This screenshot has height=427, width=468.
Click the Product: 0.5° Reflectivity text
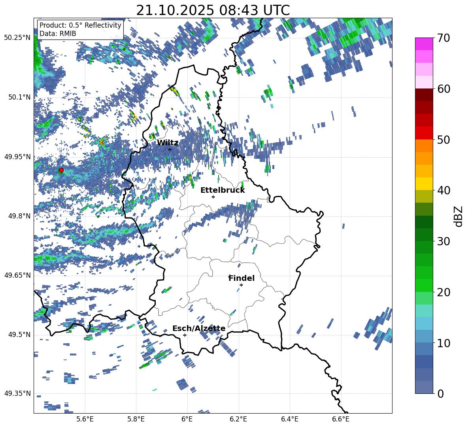(80, 25)
